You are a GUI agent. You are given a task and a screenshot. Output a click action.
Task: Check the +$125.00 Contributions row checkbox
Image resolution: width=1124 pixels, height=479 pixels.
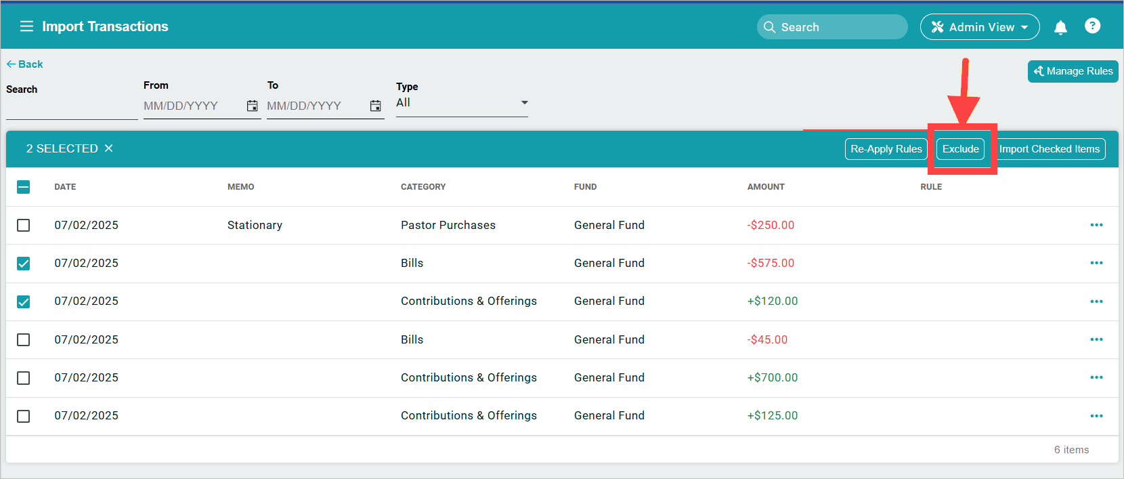point(24,416)
